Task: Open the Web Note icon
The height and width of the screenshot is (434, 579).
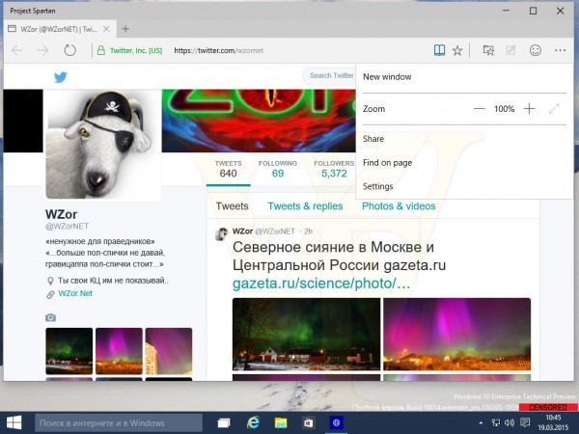Action: coord(512,50)
